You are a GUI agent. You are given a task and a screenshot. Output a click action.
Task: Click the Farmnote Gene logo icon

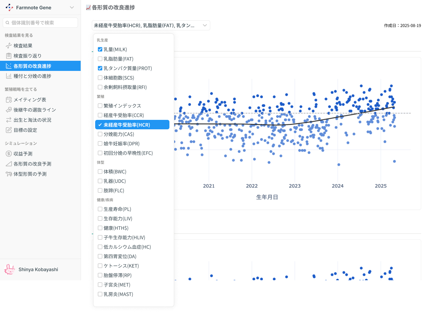point(9,7)
